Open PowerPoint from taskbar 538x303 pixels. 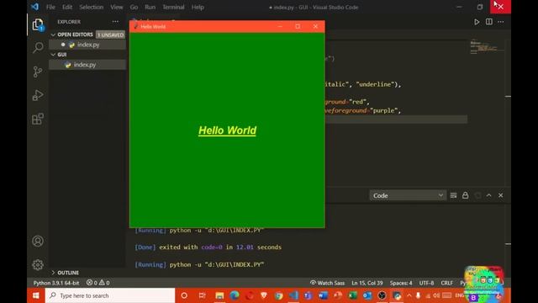[x=338, y=295]
